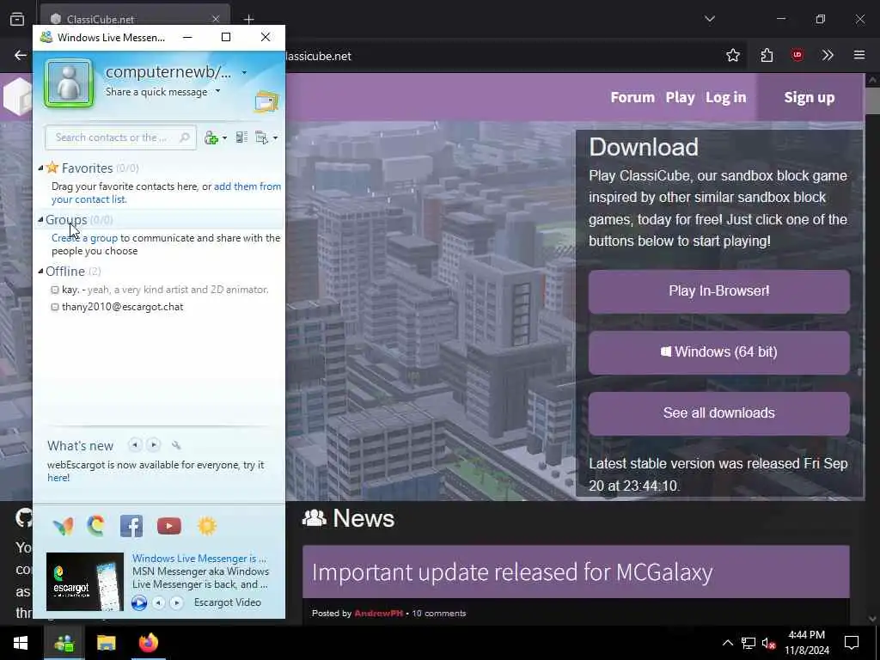Click the webEscargot here link
Viewport: 880px width, 660px height.
pyautogui.click(x=58, y=478)
